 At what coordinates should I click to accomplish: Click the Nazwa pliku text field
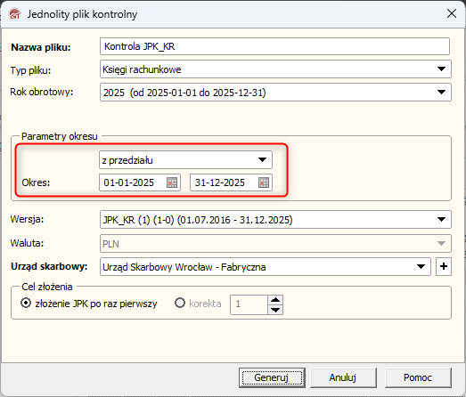pyautogui.click(x=274, y=46)
